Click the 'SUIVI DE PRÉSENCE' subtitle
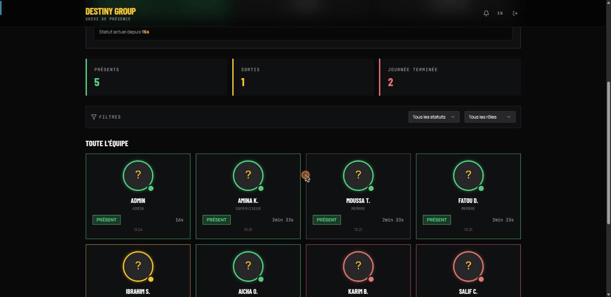Viewport: 611px width, 297px height. pyautogui.click(x=108, y=19)
